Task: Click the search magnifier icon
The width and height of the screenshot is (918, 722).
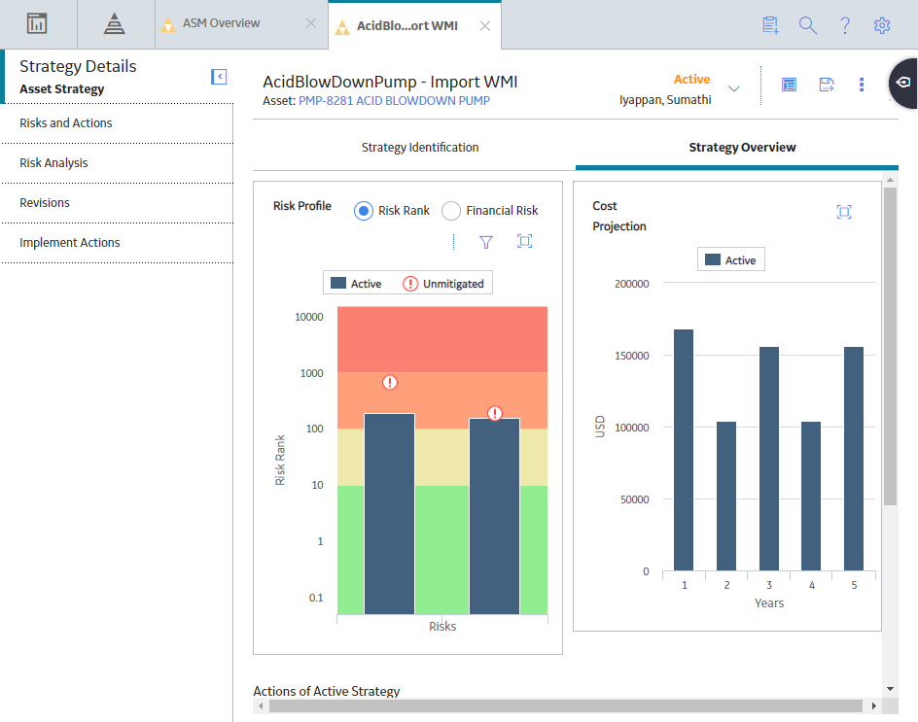Action: (808, 25)
